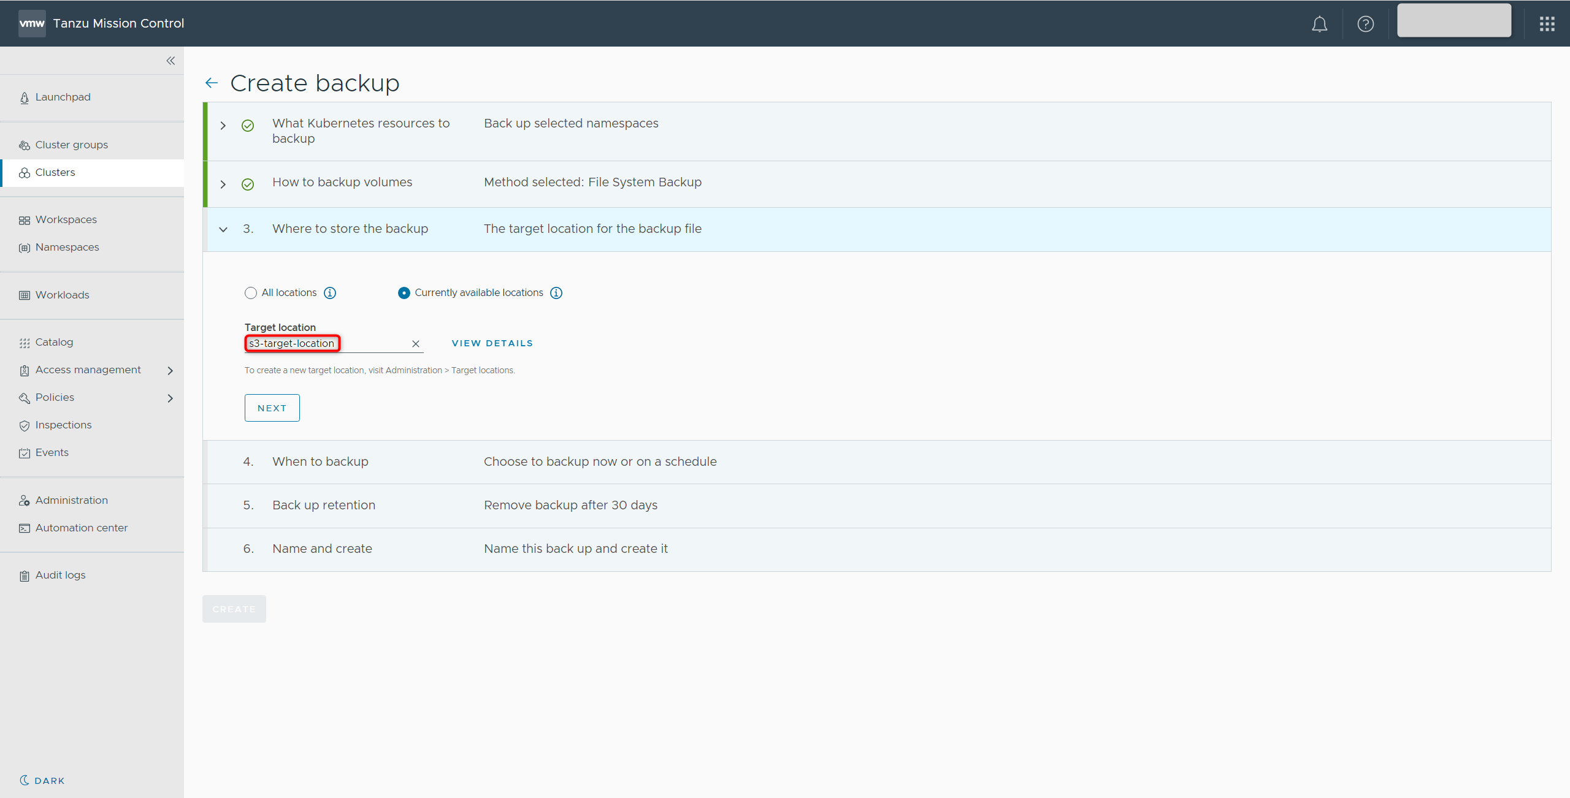1570x798 pixels.
Task: Expand Access management submenu arrow
Action: click(x=170, y=370)
